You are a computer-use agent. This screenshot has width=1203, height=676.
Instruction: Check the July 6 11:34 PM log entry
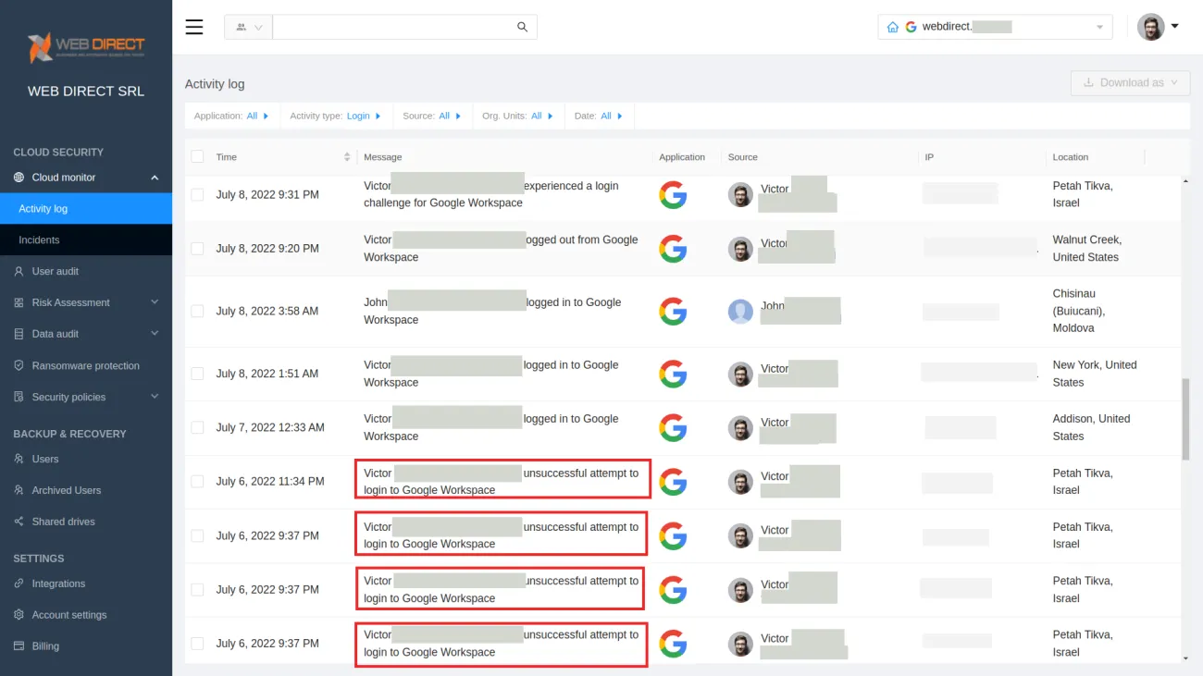click(x=197, y=481)
